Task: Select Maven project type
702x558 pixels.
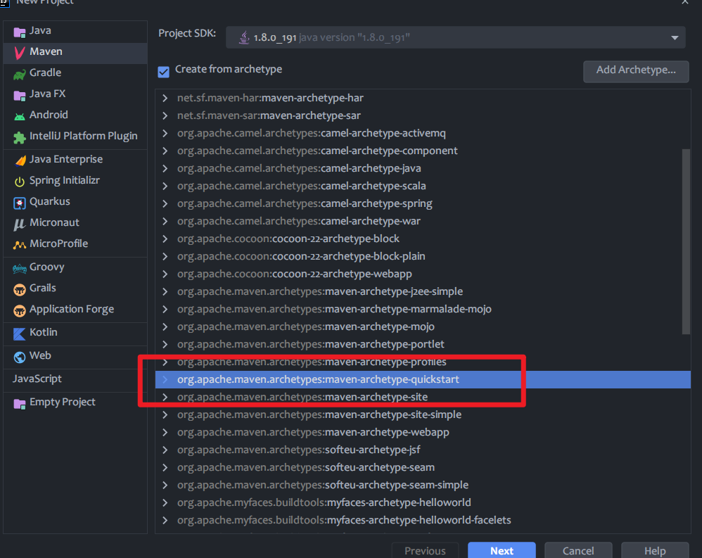Action: (75, 53)
